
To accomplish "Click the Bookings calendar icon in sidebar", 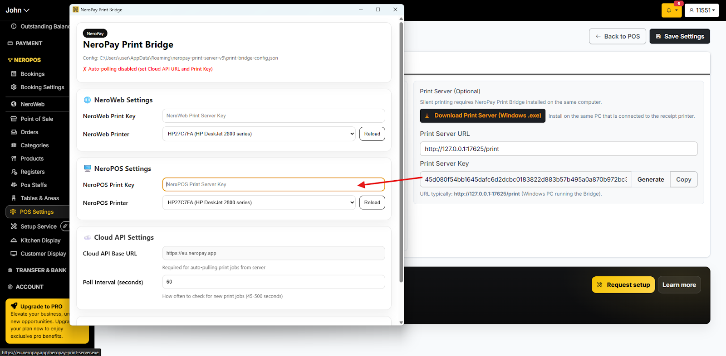I will (14, 74).
